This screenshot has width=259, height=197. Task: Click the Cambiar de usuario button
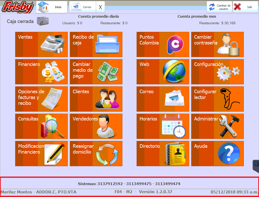(x=220, y=7)
